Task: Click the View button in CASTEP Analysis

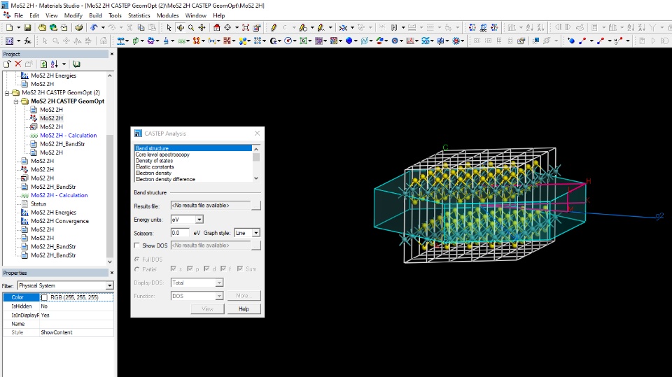Action: tap(207, 309)
